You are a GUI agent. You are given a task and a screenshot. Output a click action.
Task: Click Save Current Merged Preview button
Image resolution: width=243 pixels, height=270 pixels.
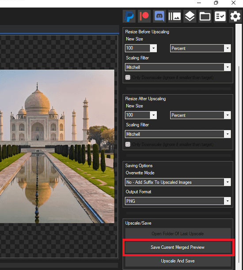tap(178, 248)
